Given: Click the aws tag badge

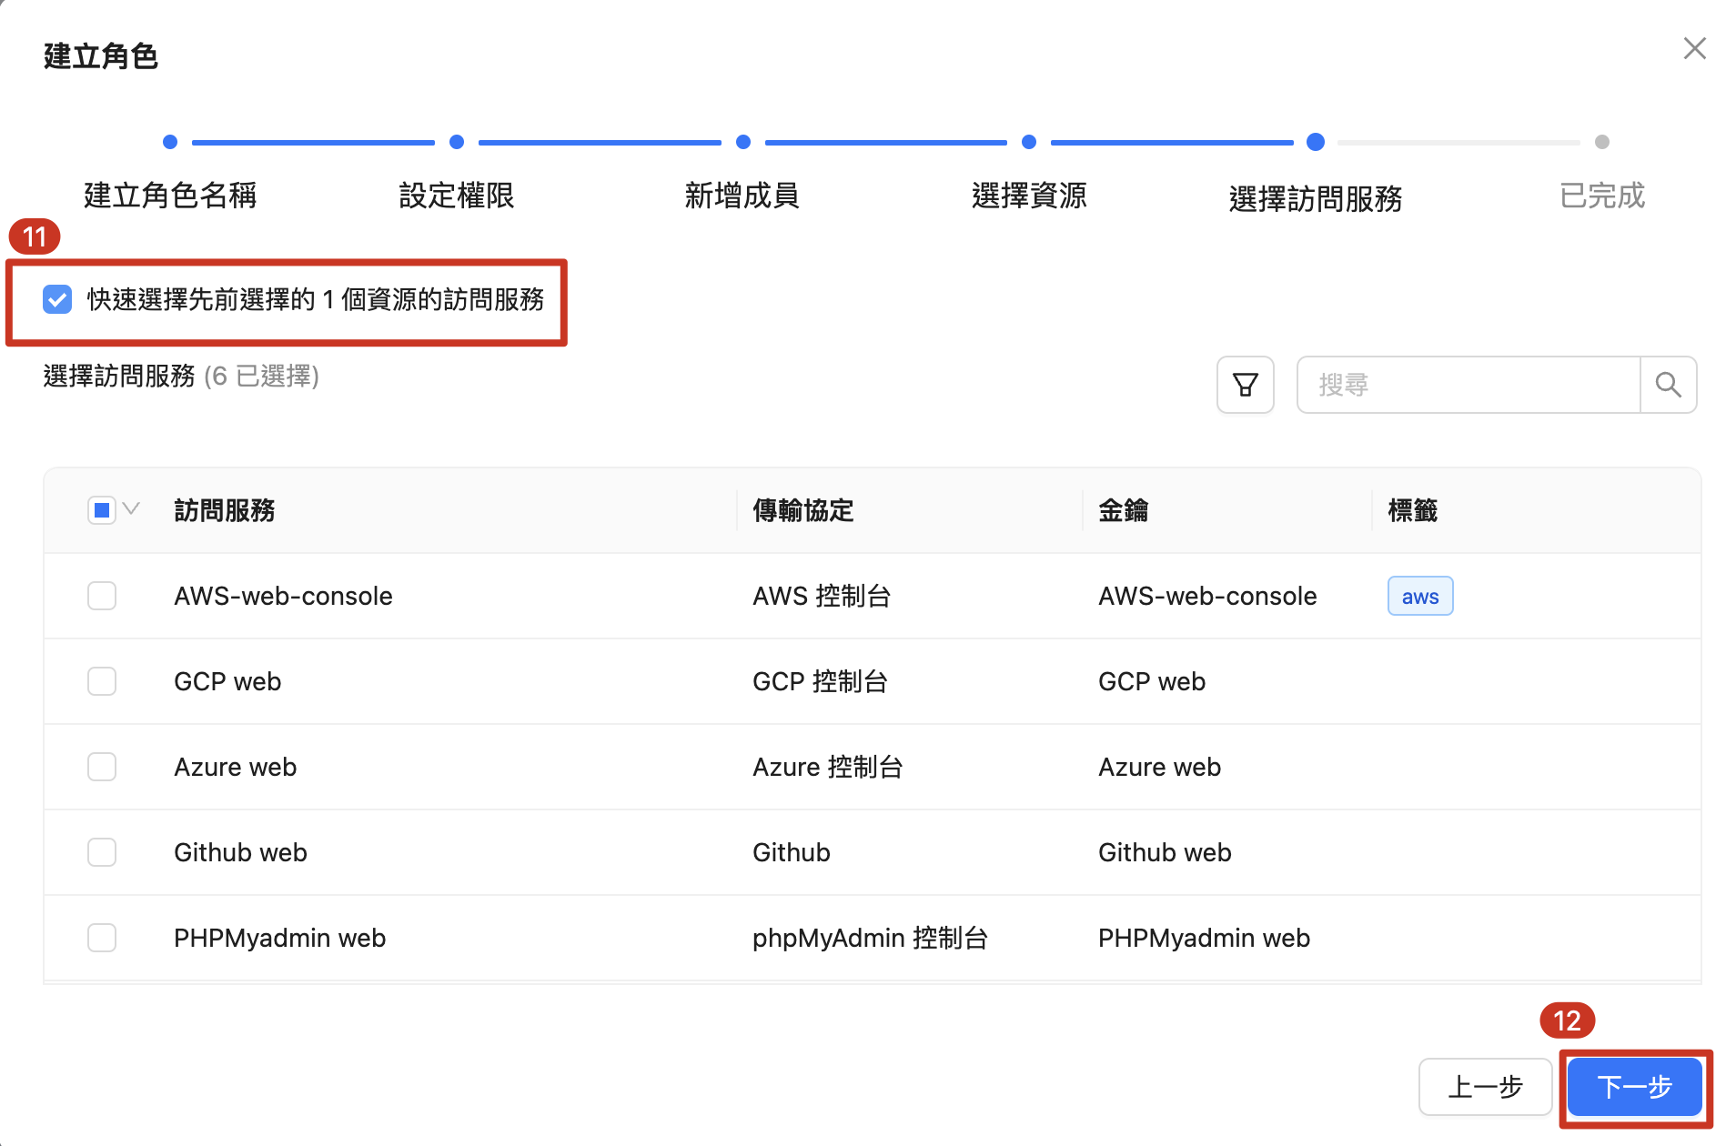Looking at the screenshot, I should click(1419, 597).
